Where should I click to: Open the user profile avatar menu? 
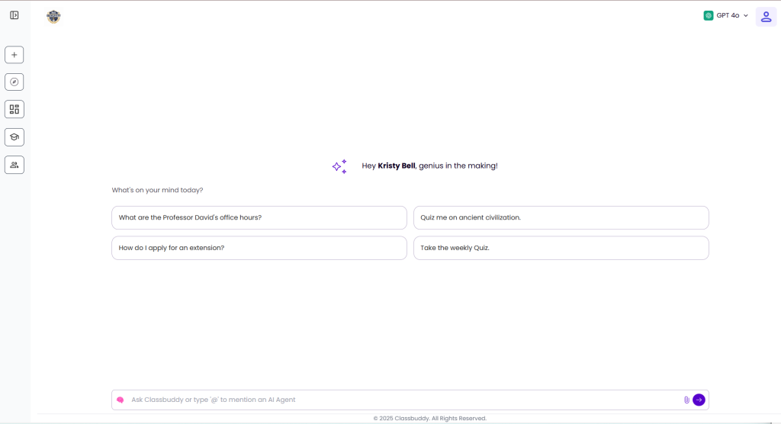[x=766, y=16]
